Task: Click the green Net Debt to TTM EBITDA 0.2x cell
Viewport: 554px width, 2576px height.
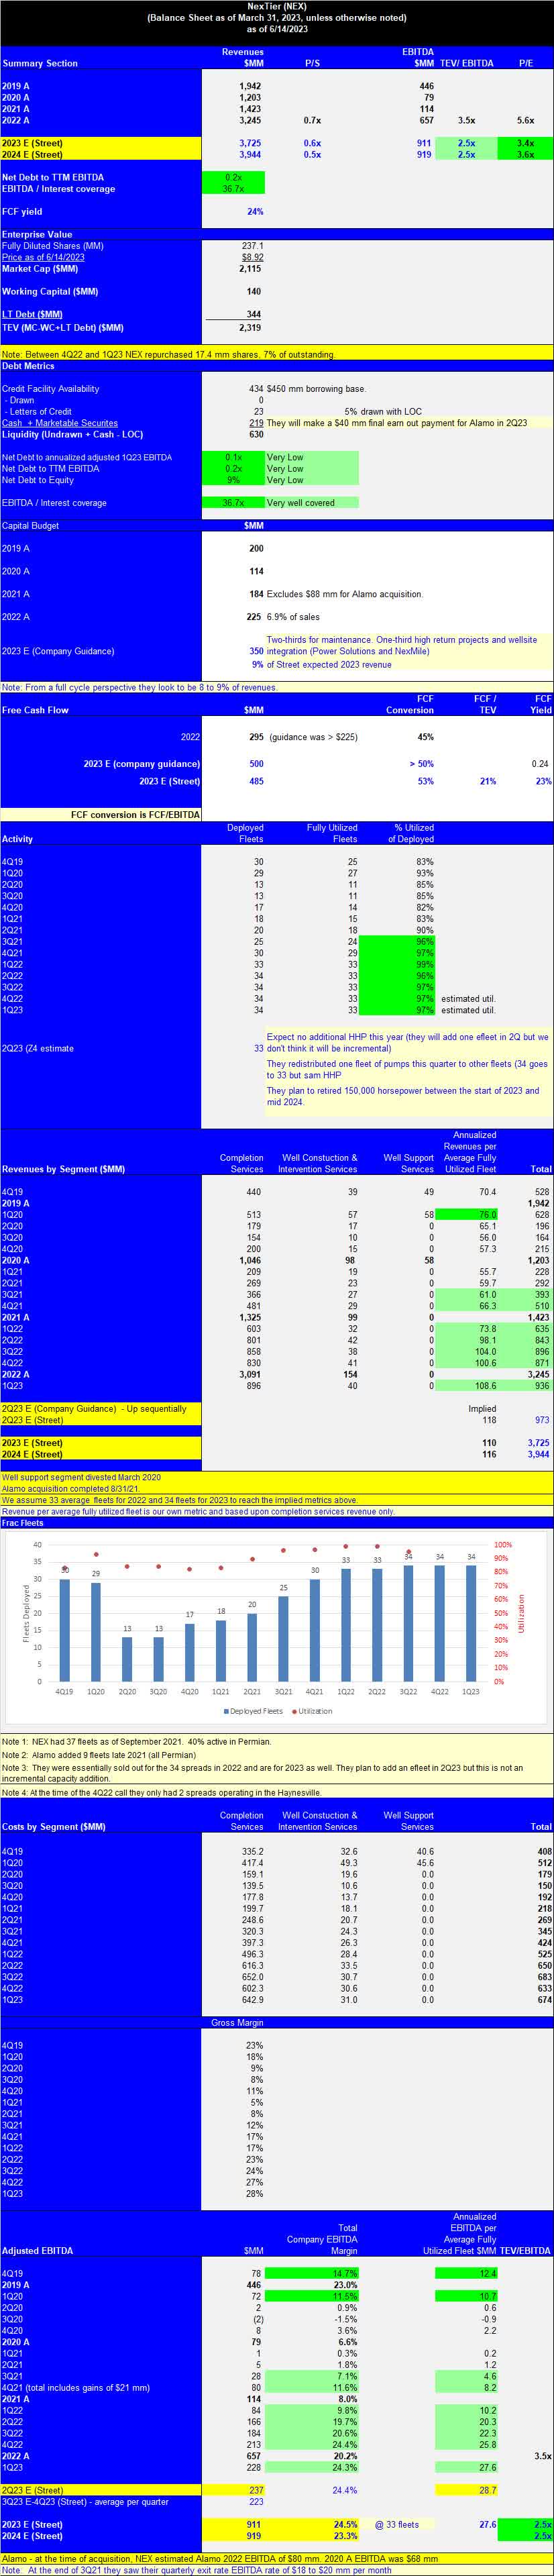Action: (233, 177)
